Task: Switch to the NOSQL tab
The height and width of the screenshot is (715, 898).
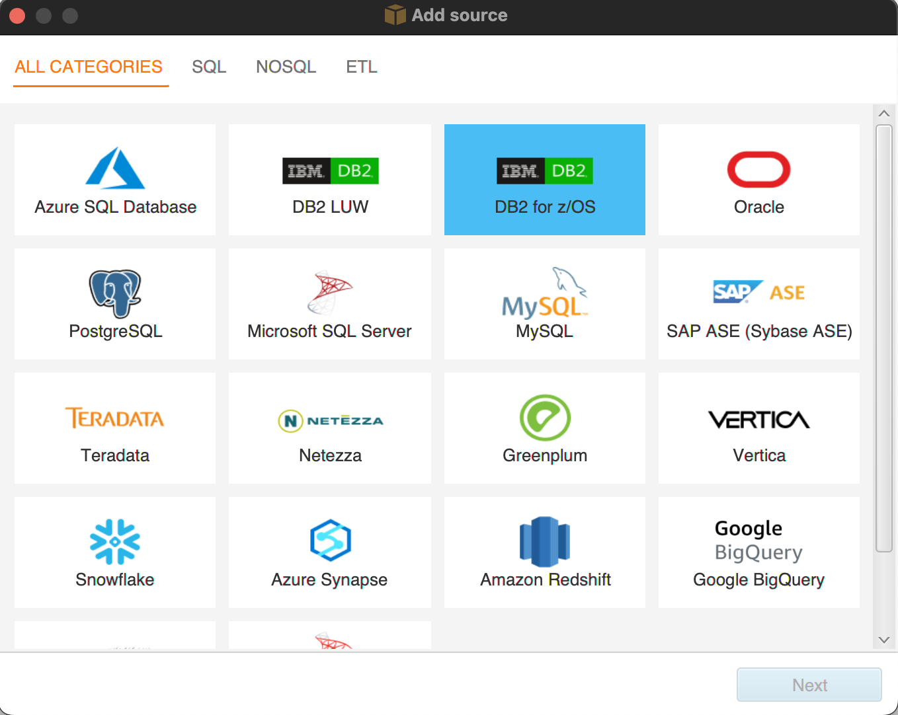Action: 286,67
